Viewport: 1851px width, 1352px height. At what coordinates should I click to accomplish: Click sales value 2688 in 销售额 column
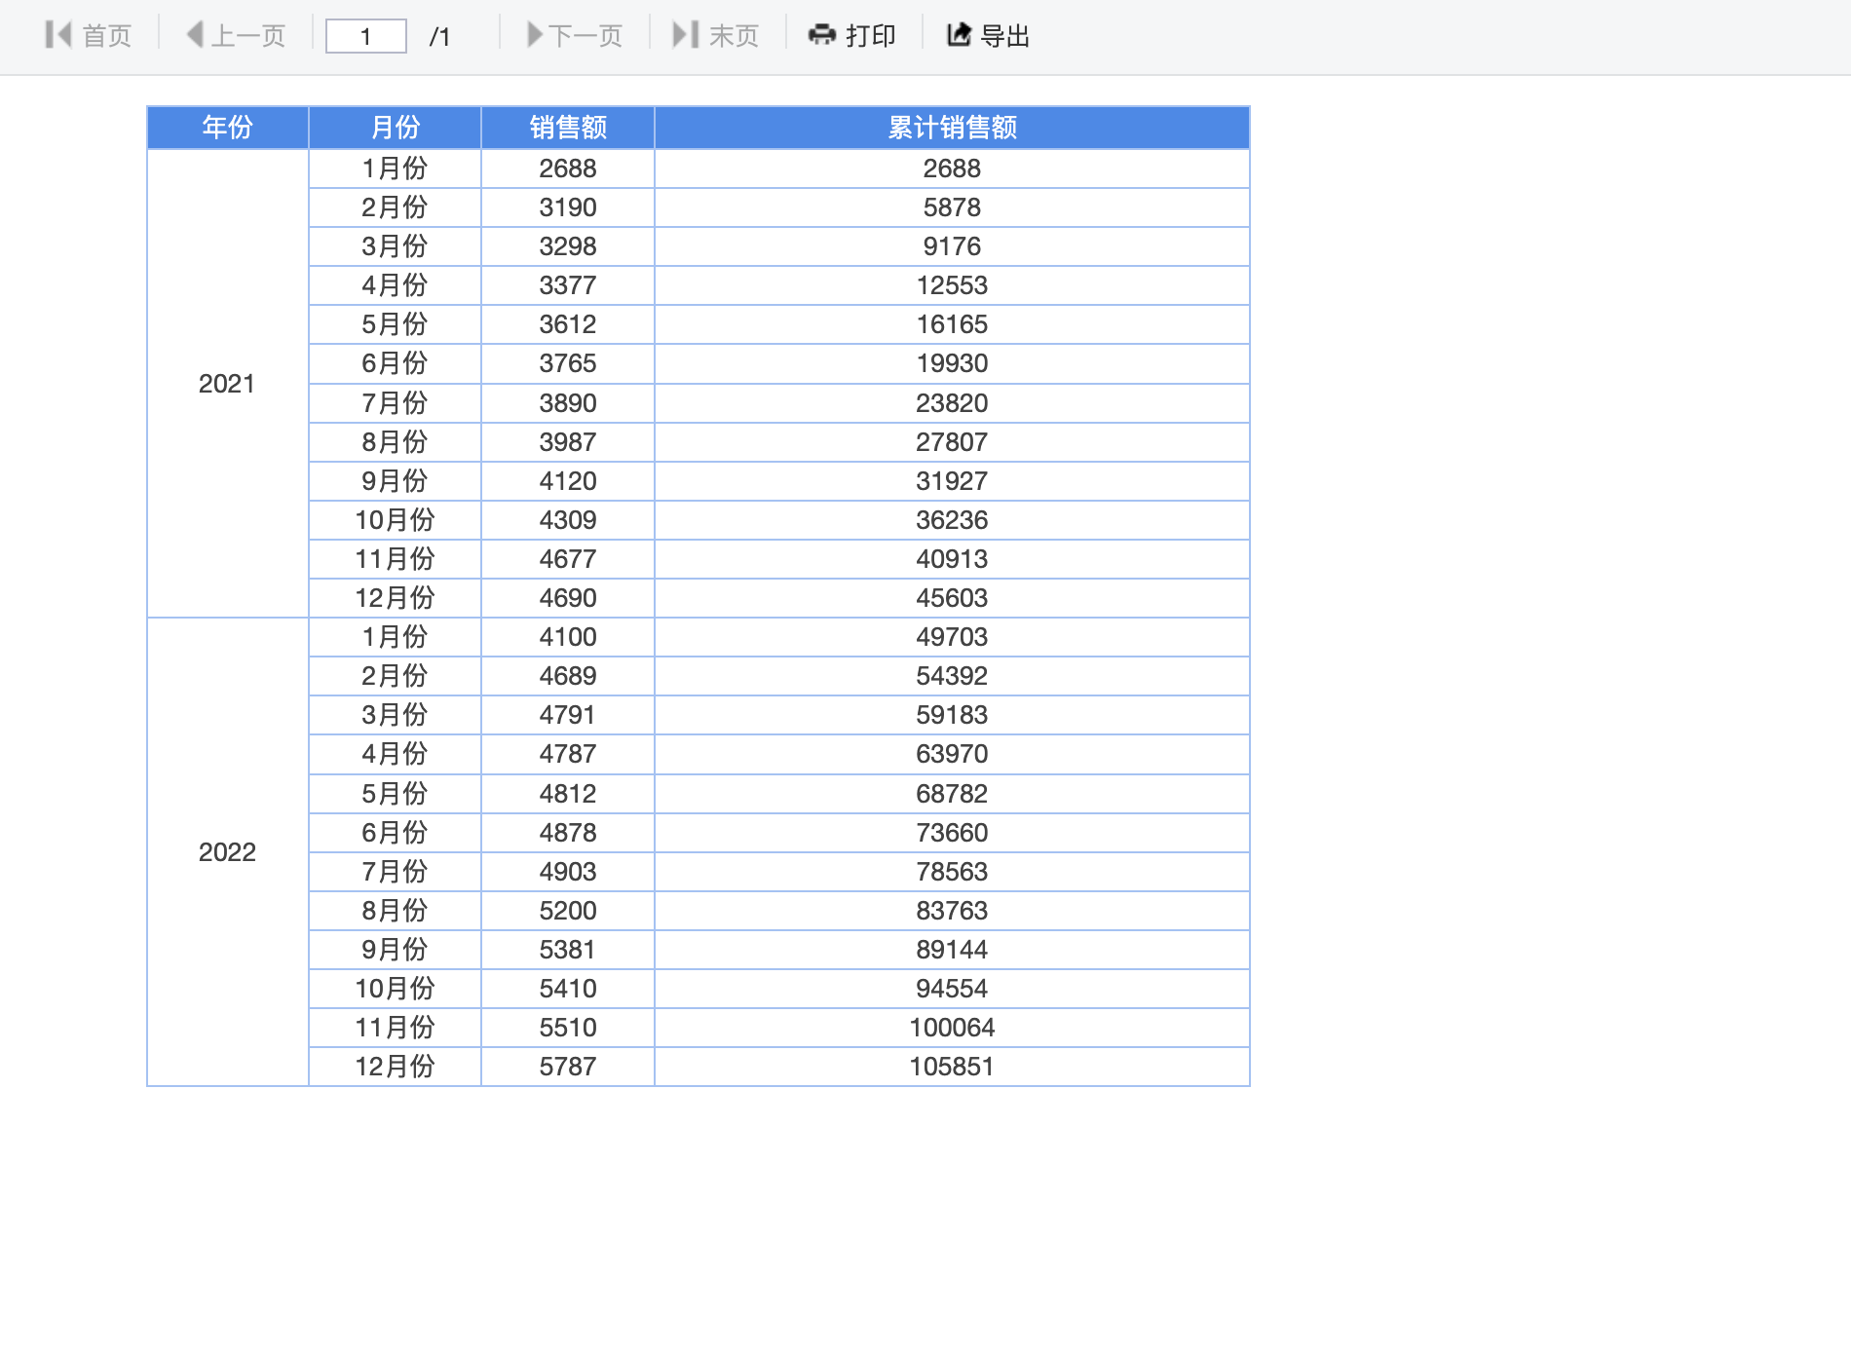tap(568, 169)
